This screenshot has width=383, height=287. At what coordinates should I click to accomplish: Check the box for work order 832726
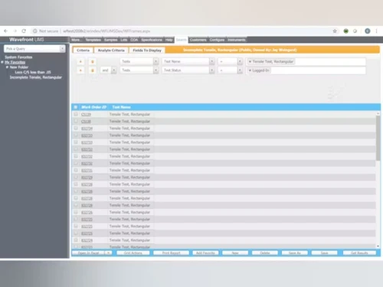point(76,212)
